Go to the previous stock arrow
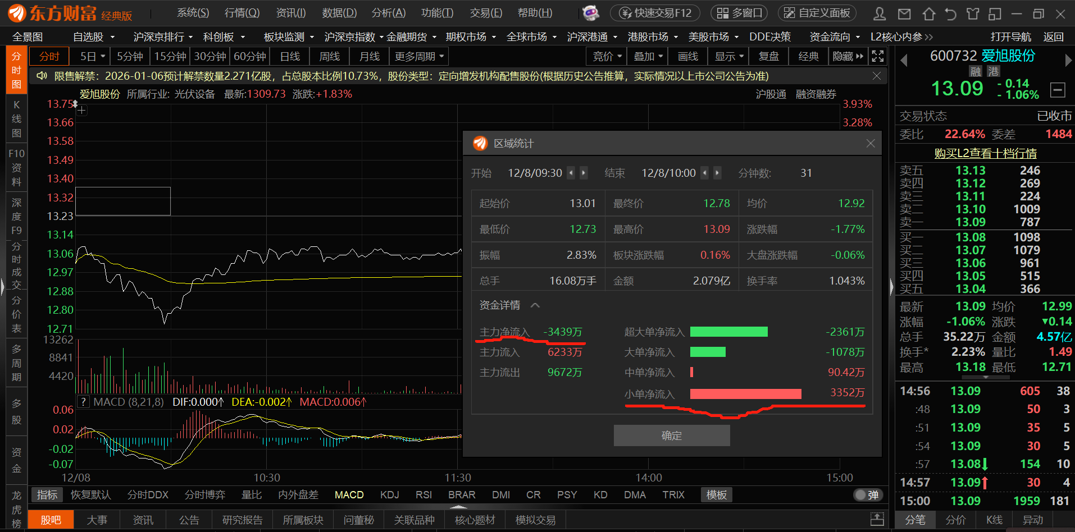The image size is (1075, 532). 904,60
